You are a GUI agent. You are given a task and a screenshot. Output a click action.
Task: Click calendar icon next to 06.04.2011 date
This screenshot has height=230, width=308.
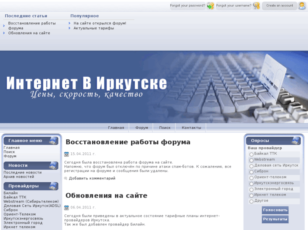pyautogui.click(x=67, y=208)
